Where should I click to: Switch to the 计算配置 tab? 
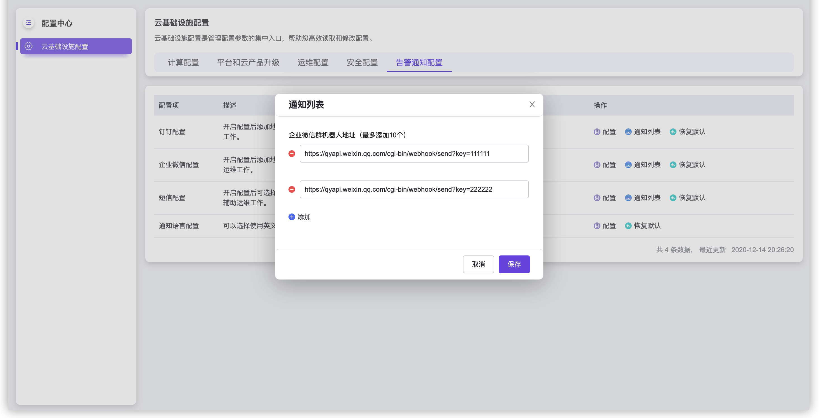coord(183,62)
